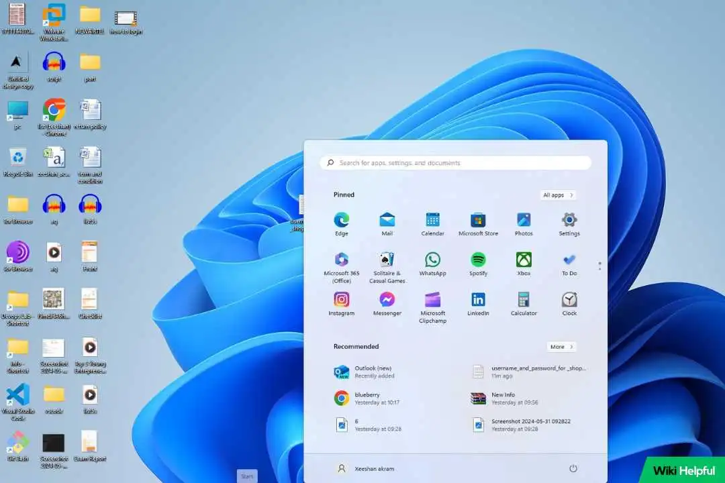Screen dimensions: 725x483
Task: Expand the All apps list
Action: coord(558,195)
